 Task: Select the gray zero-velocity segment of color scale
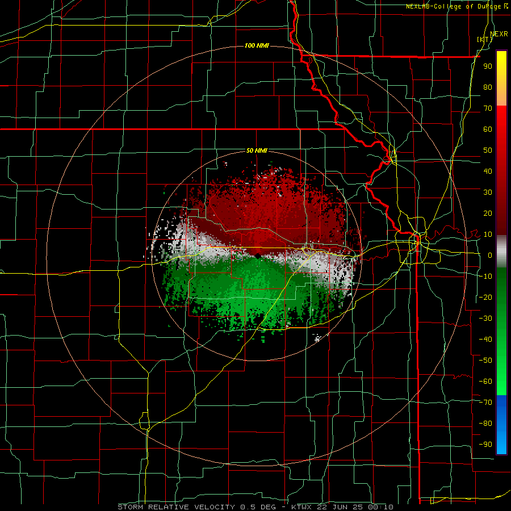(x=501, y=251)
